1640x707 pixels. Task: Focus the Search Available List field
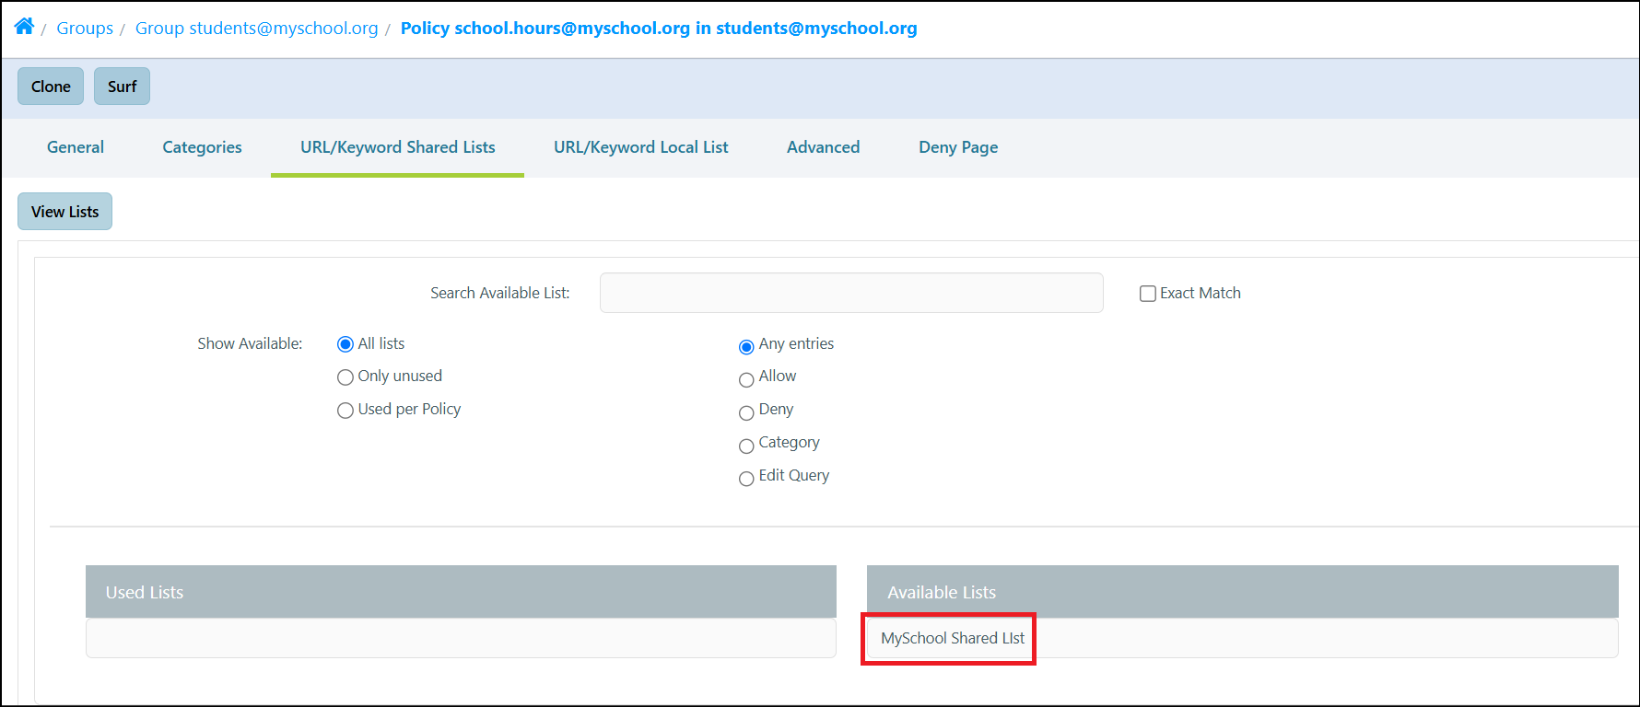pyautogui.click(x=851, y=293)
